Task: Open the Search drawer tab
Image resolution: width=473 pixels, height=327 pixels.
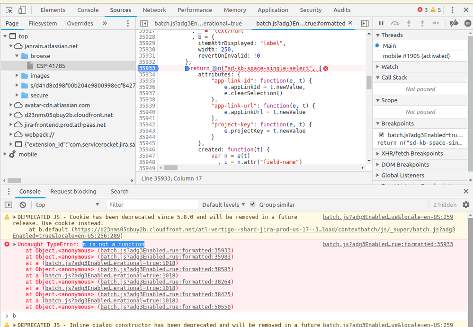Action: point(119,191)
